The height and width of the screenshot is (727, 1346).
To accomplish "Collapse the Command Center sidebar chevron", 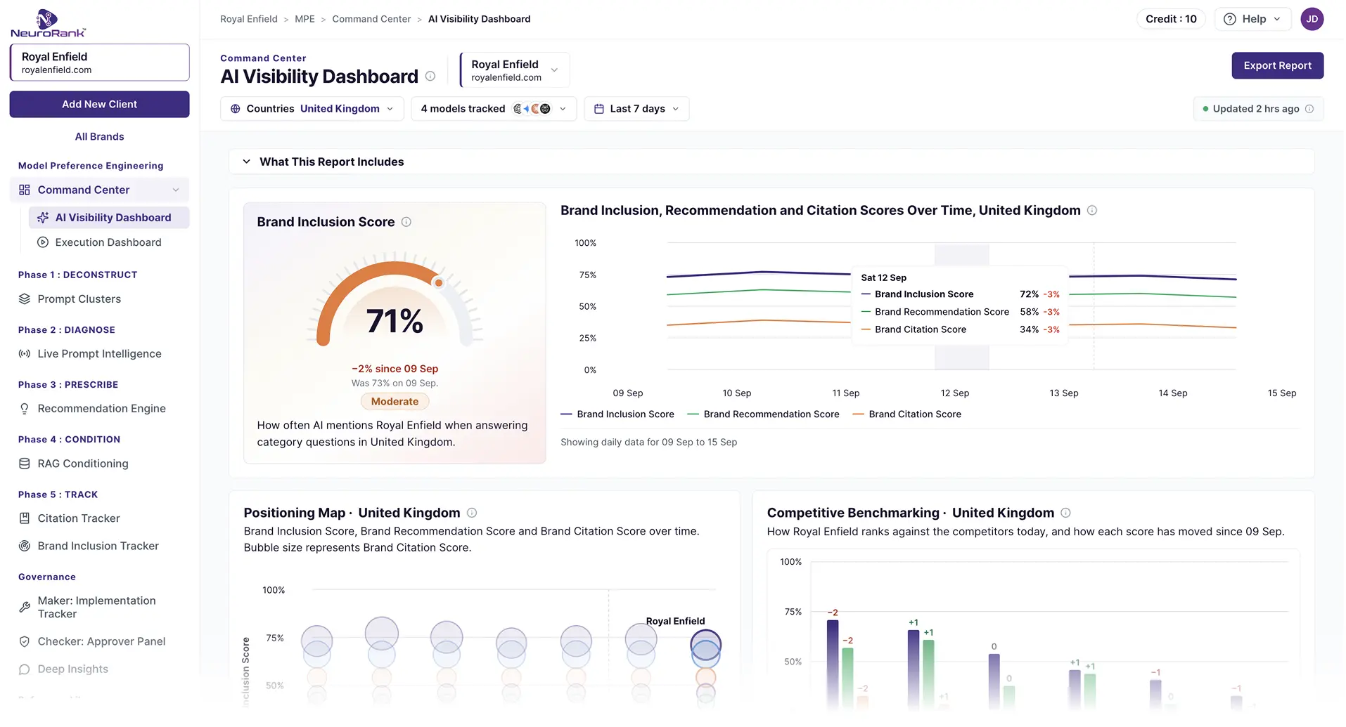I will click(176, 190).
